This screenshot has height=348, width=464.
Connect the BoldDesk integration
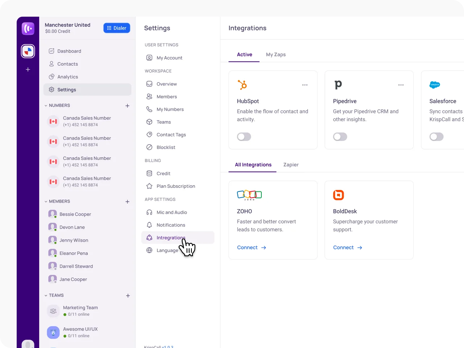tap(348, 248)
